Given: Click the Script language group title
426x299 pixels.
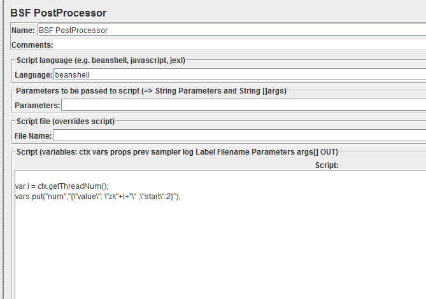Looking at the screenshot, I should tap(101, 60).
